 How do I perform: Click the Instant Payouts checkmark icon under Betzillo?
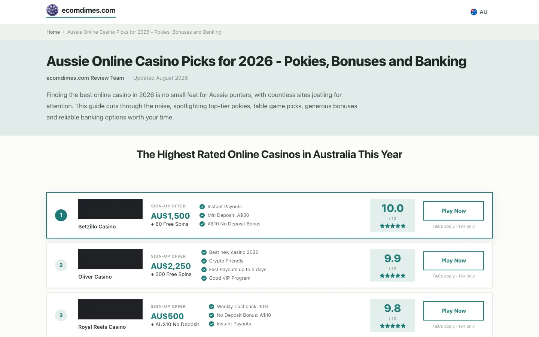click(x=202, y=207)
